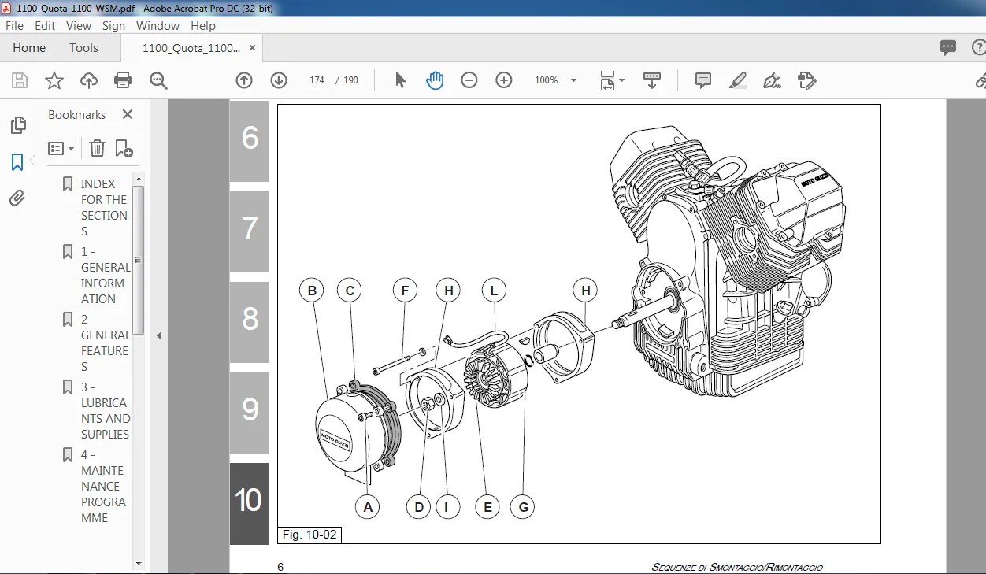Zoom in with plus icon

tap(504, 80)
